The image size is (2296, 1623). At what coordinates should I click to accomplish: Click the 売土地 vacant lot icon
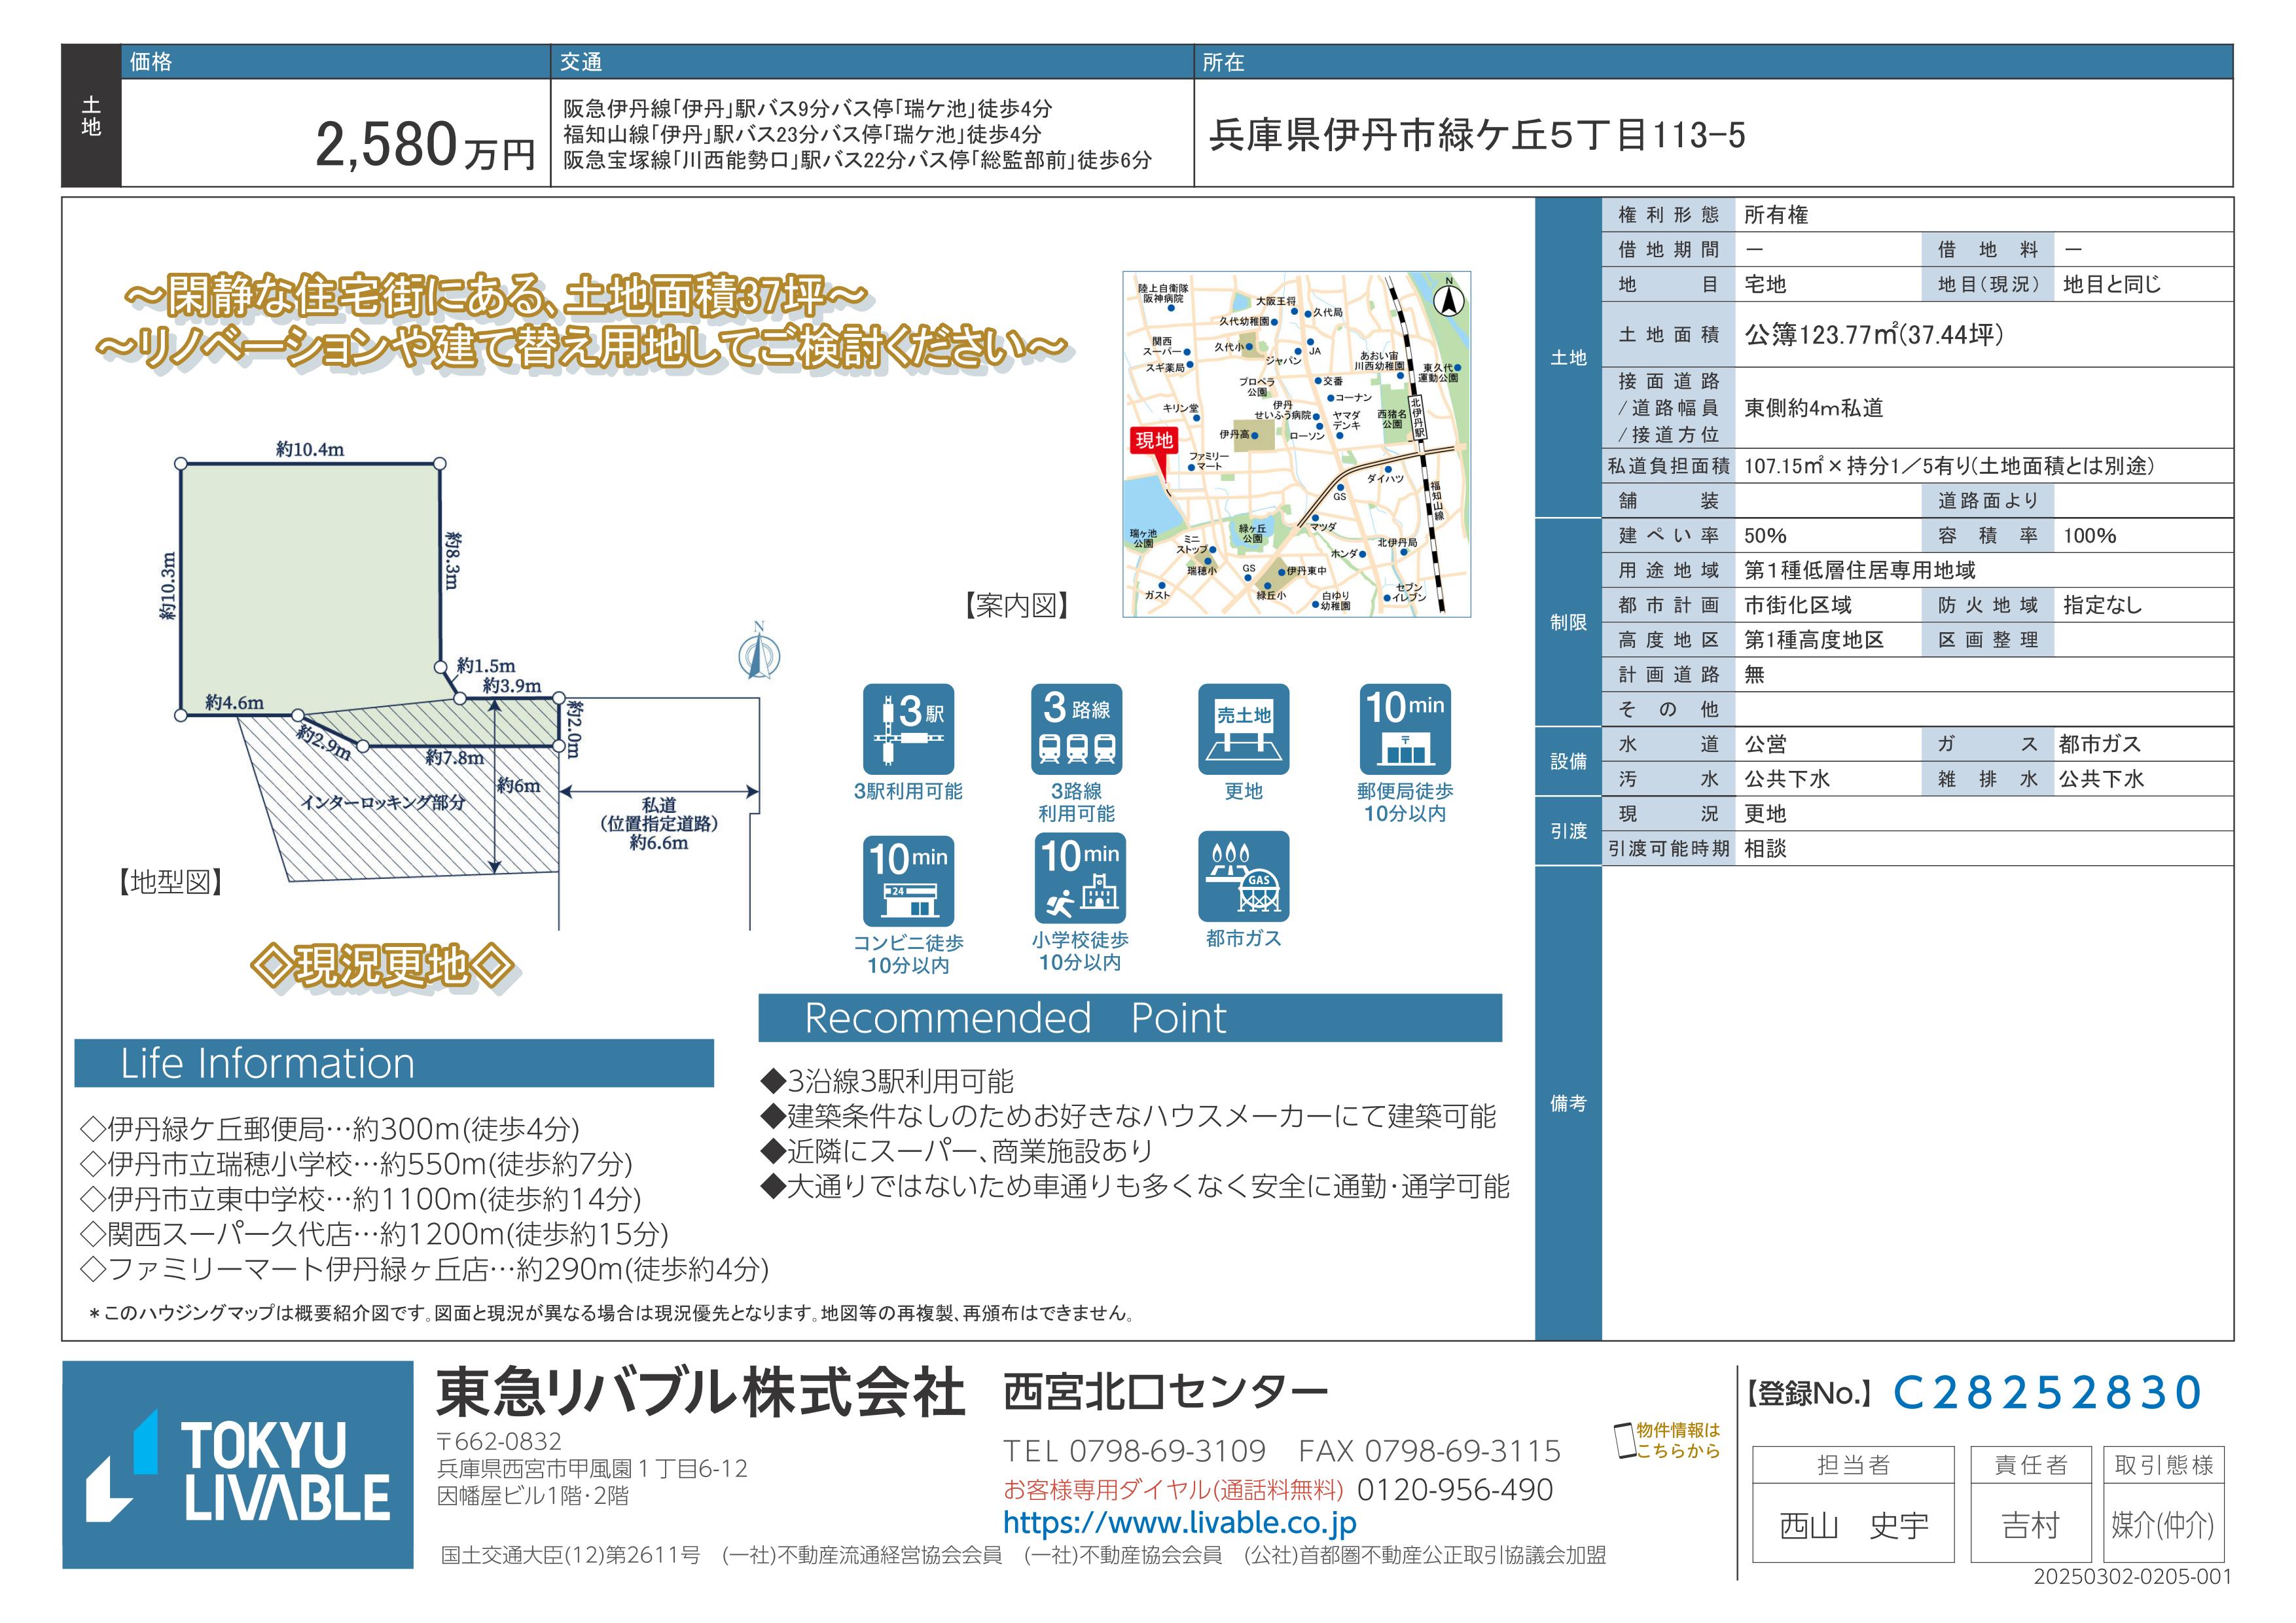click(1243, 729)
